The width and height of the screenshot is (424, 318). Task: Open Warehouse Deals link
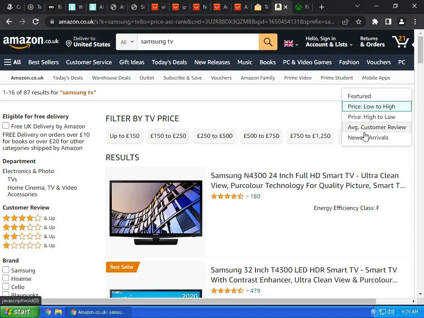click(x=111, y=78)
